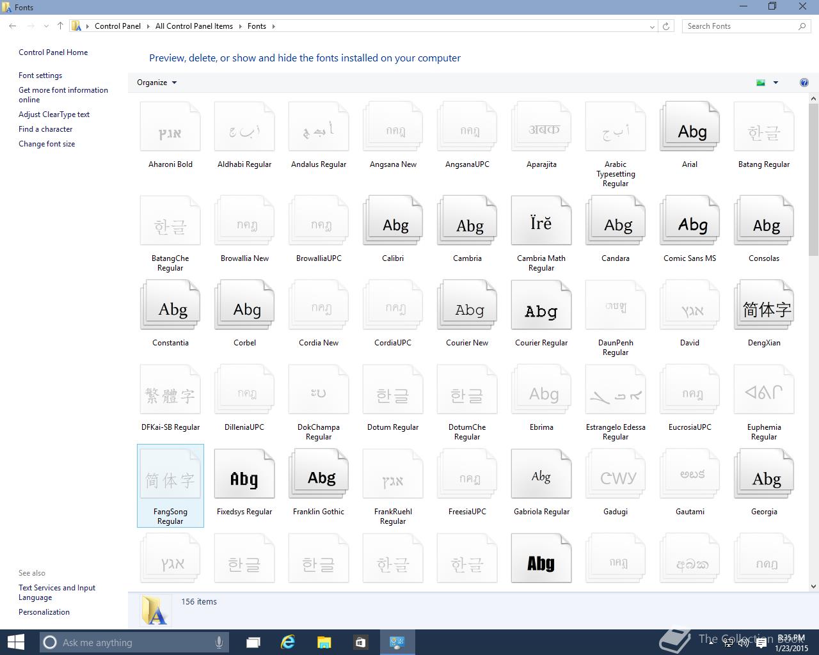This screenshot has height=655, width=819.
Task: Open the Store app on taskbar
Action: 360,642
